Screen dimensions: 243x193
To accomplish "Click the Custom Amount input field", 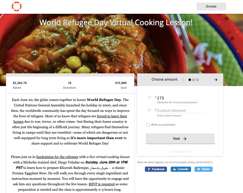I will tap(181, 110).
